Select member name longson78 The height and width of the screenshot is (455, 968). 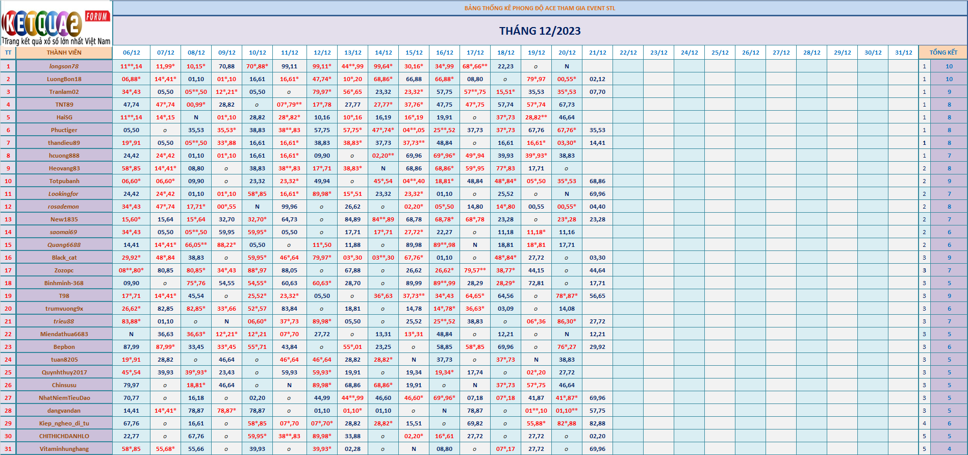(64, 66)
